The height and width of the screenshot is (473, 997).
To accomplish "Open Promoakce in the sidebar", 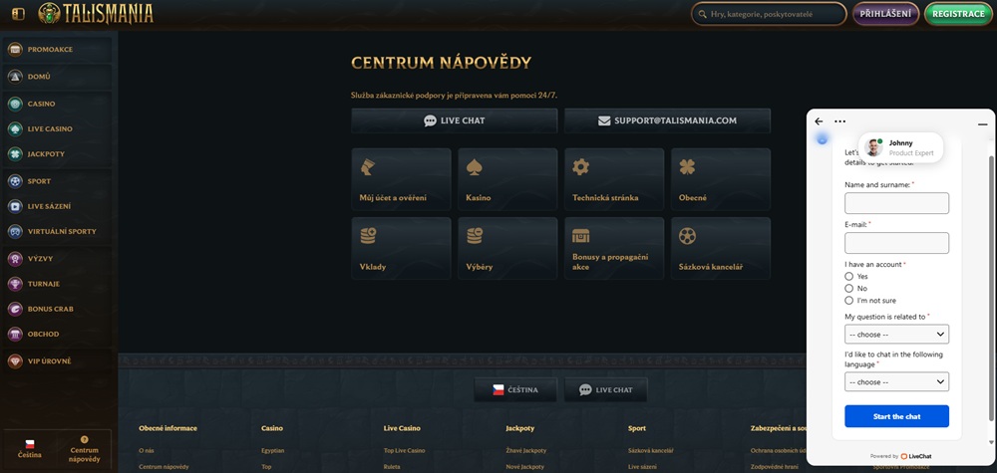I will point(57,49).
